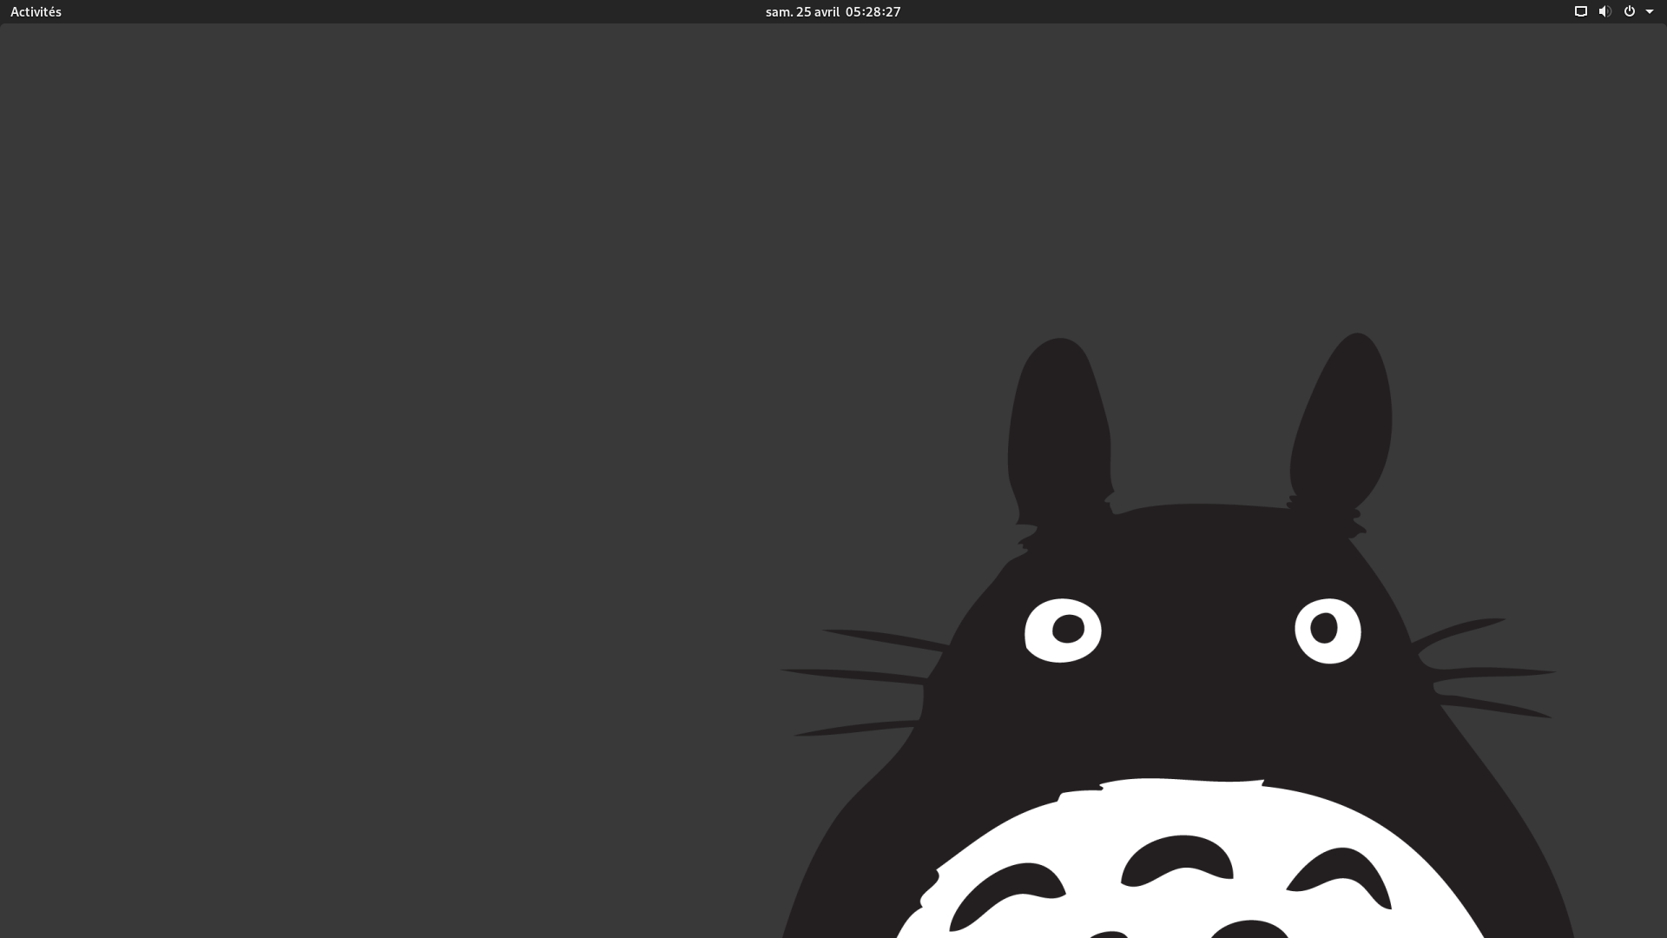
Task: Expand the system menu arrow
Action: [x=1650, y=12]
